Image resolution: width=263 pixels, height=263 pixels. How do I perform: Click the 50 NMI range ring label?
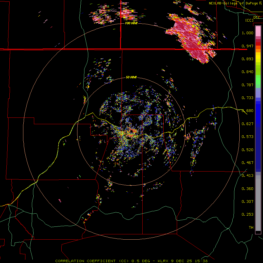tap(131, 77)
